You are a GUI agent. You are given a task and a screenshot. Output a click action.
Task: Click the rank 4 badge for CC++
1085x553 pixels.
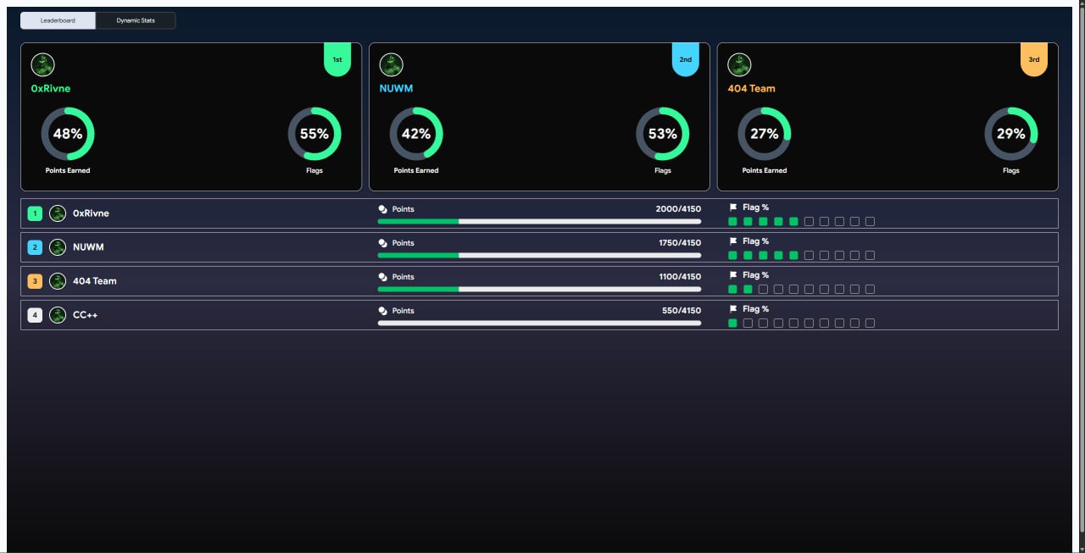(35, 315)
